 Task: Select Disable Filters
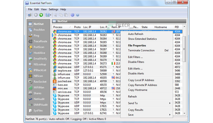pos(136,62)
